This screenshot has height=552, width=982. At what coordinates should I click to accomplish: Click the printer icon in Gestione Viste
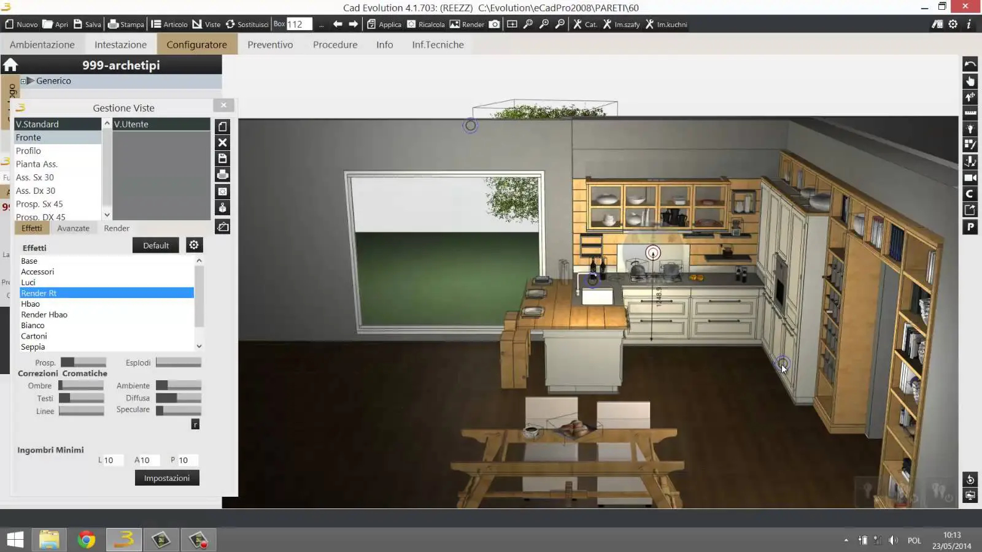[x=223, y=175]
